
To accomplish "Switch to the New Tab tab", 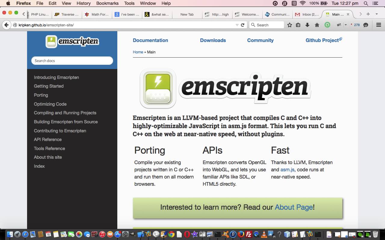I will [187, 14].
